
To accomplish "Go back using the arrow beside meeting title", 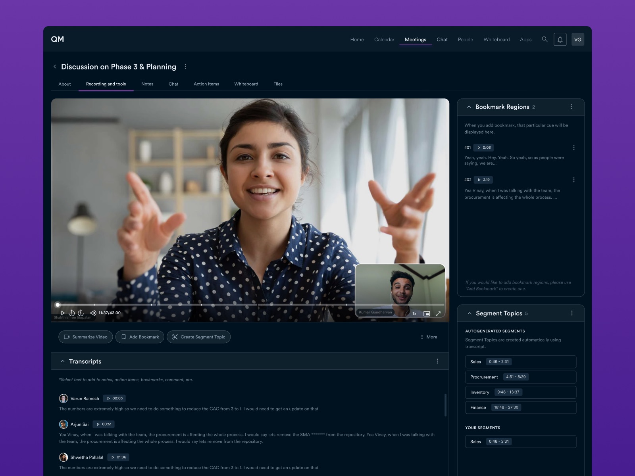I will pyautogui.click(x=55, y=67).
